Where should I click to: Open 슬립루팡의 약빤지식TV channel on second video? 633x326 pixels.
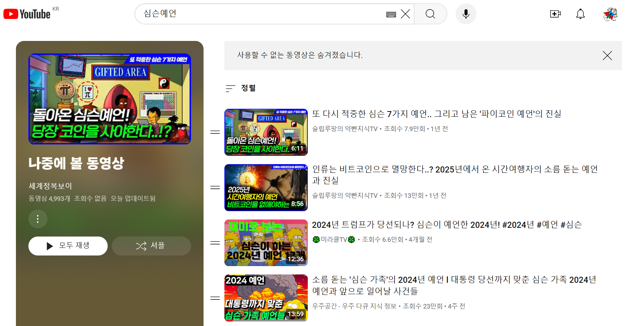coord(345,196)
